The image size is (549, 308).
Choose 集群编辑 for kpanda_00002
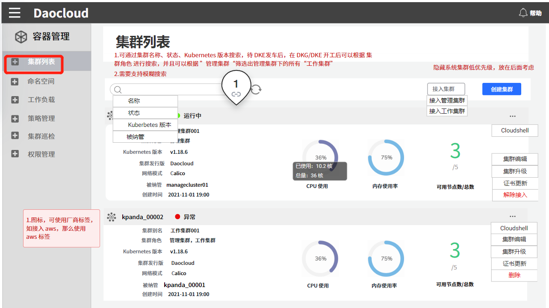coord(514,239)
